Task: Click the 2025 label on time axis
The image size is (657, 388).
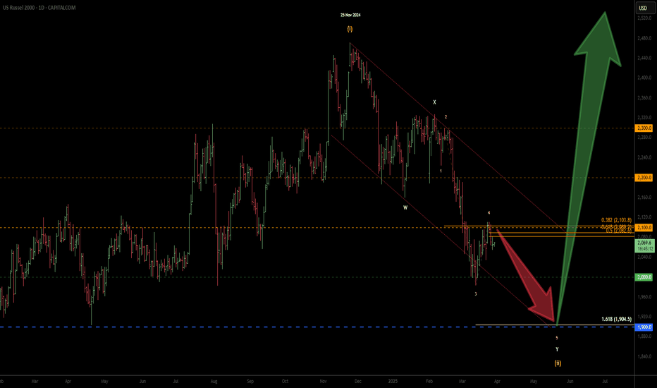Action: [393, 381]
